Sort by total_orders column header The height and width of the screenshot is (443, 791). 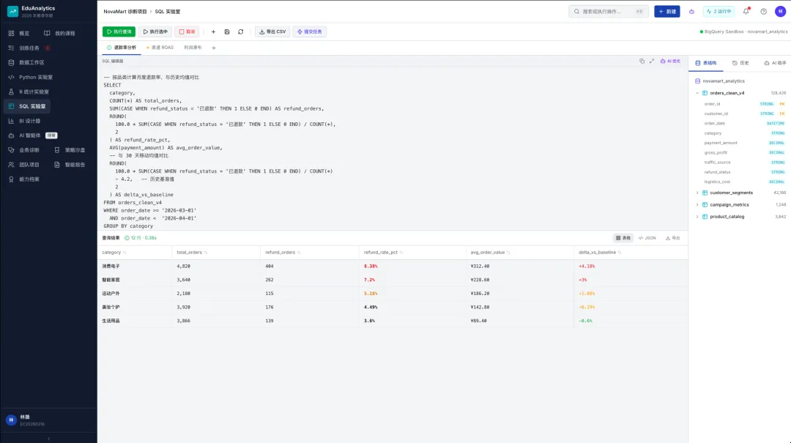[192, 253]
